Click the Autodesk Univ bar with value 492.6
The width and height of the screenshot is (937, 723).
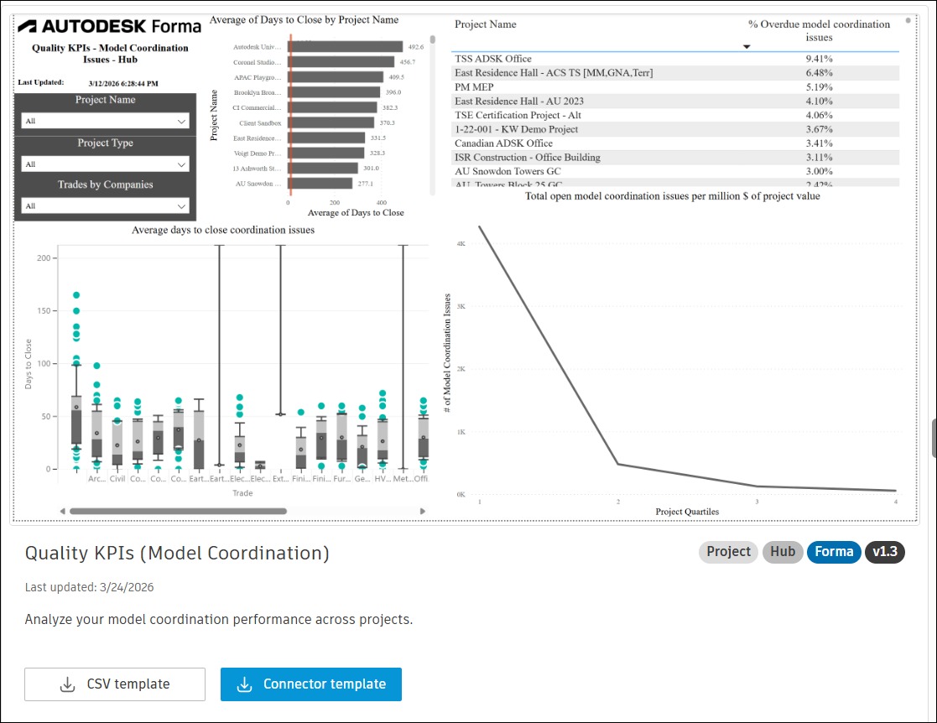[346, 47]
